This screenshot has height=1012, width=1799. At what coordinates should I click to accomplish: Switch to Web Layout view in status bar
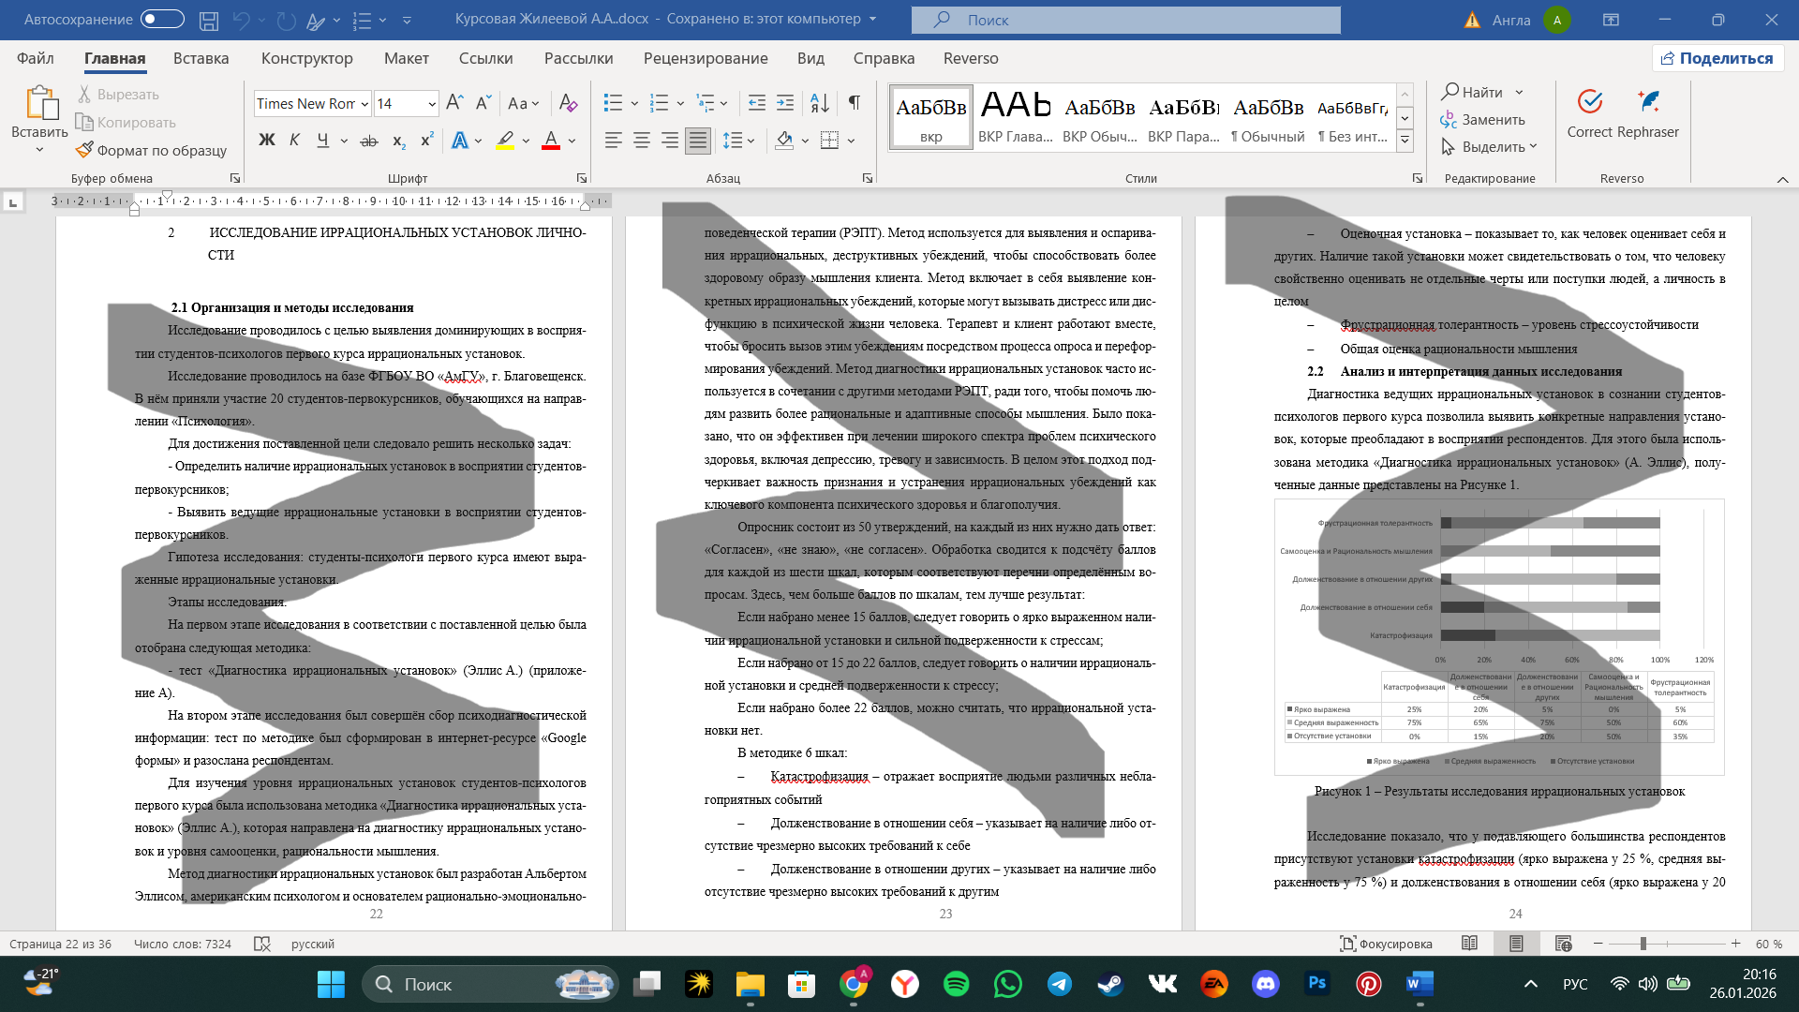pos(1563,944)
